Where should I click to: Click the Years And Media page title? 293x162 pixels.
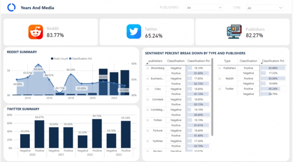point(37,8)
